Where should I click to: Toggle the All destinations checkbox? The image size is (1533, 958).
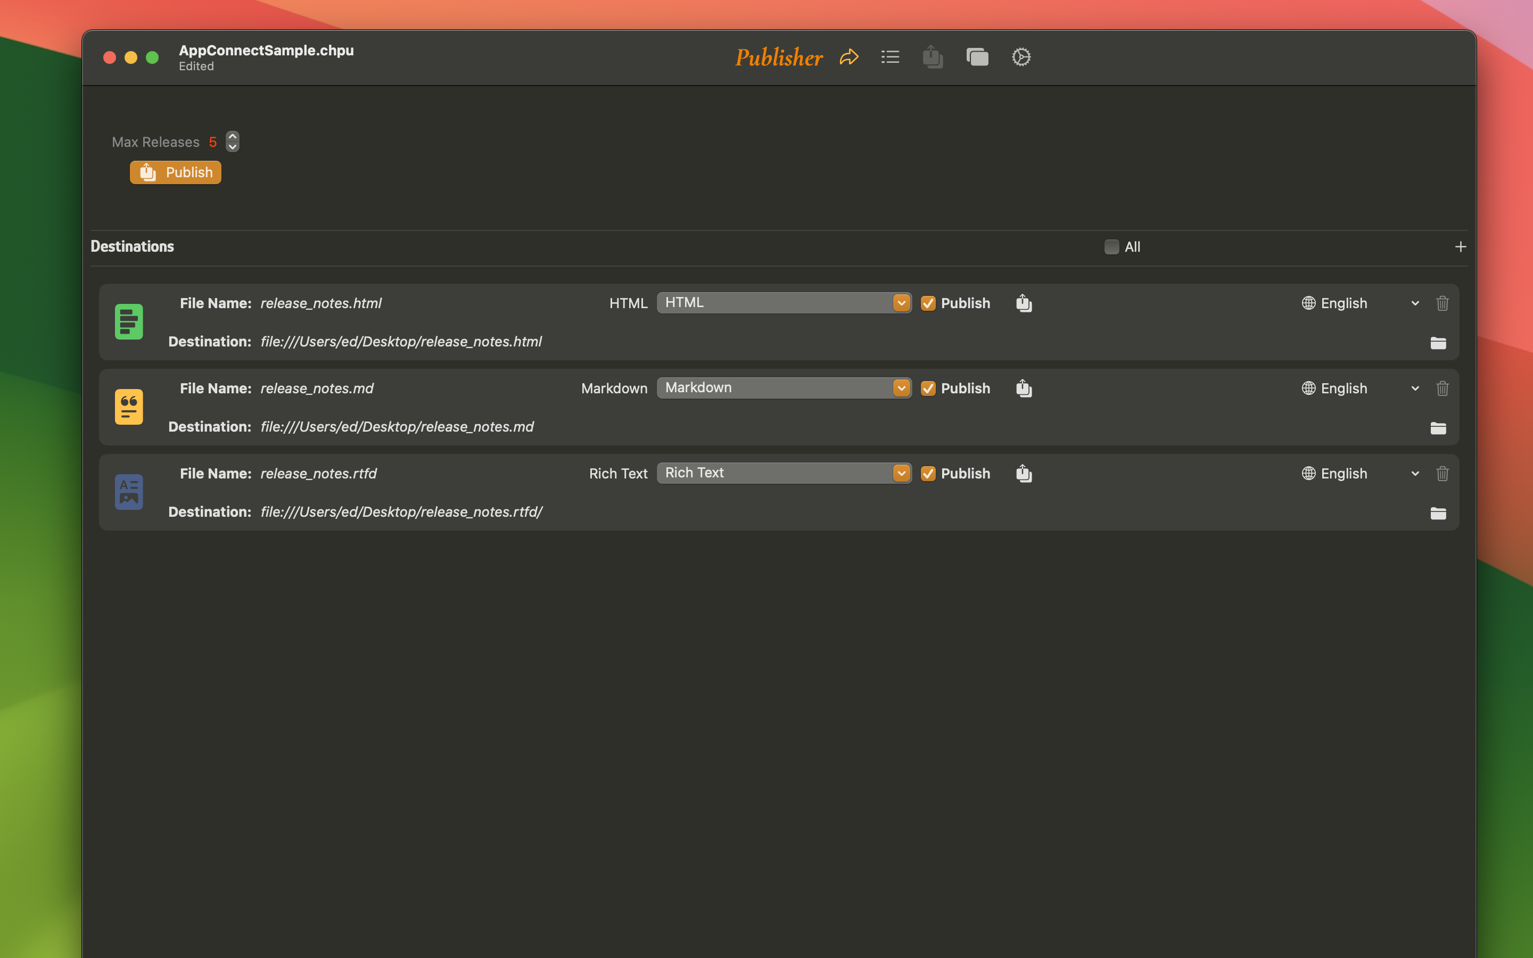(1111, 247)
